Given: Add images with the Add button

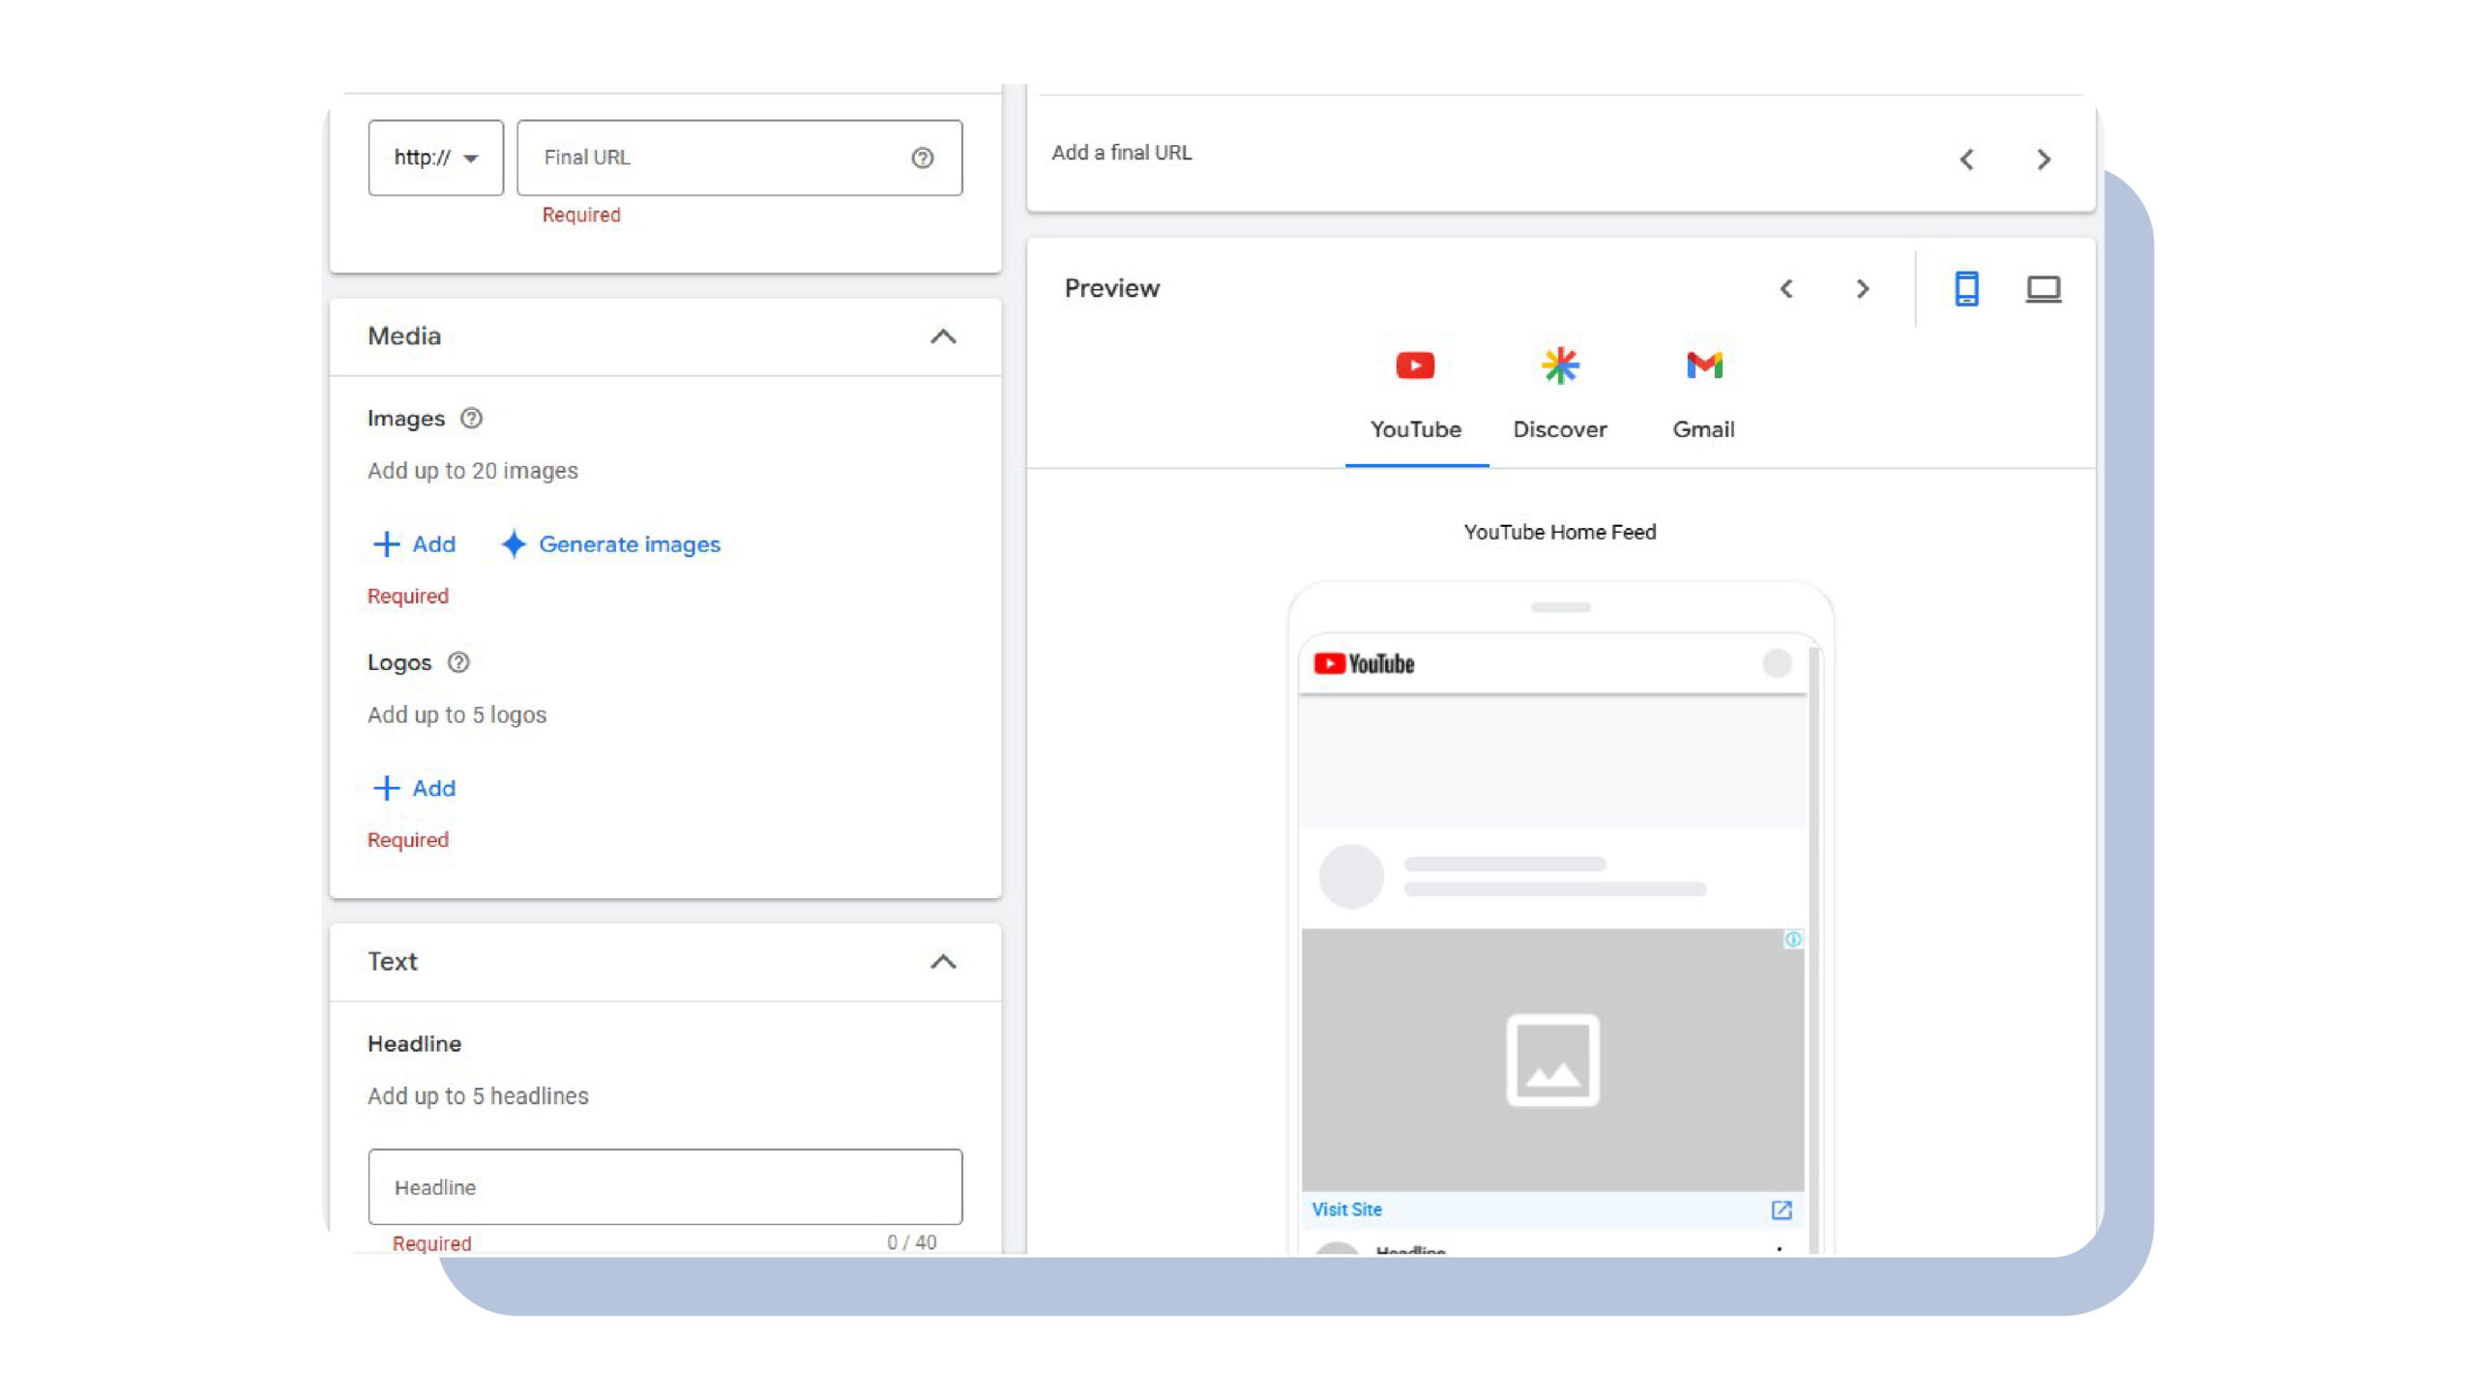Looking at the screenshot, I should point(414,544).
